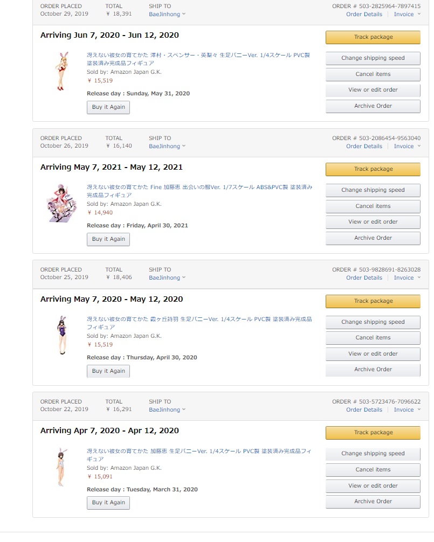Expand the BaeJinhong ship-to dropdown for the October 22 order

point(167,409)
